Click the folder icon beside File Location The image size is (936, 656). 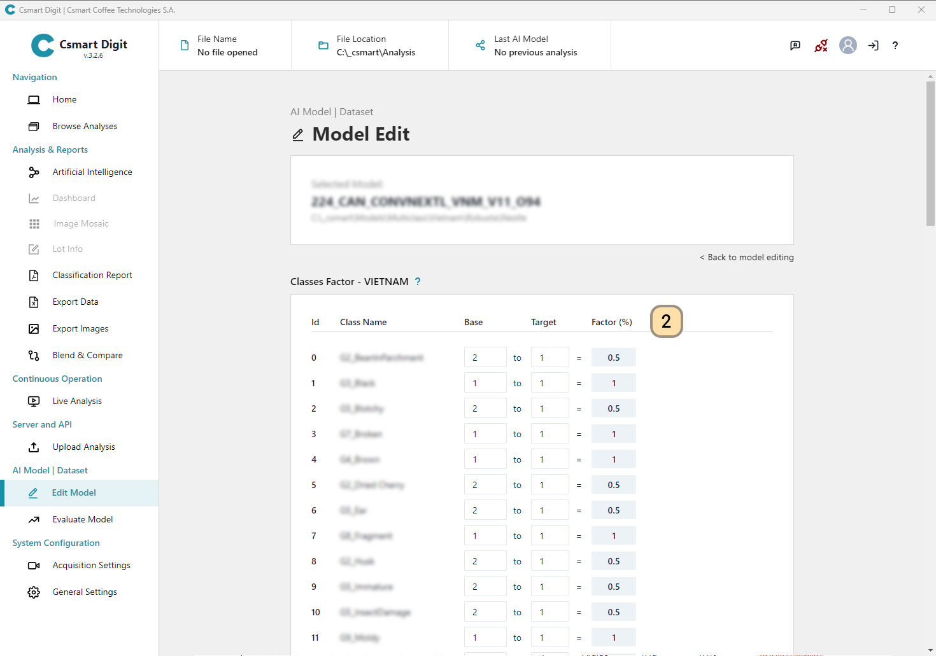coord(323,45)
